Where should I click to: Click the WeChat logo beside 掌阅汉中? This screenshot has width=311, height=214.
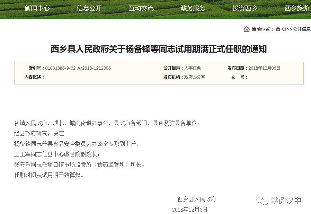coord(262,200)
